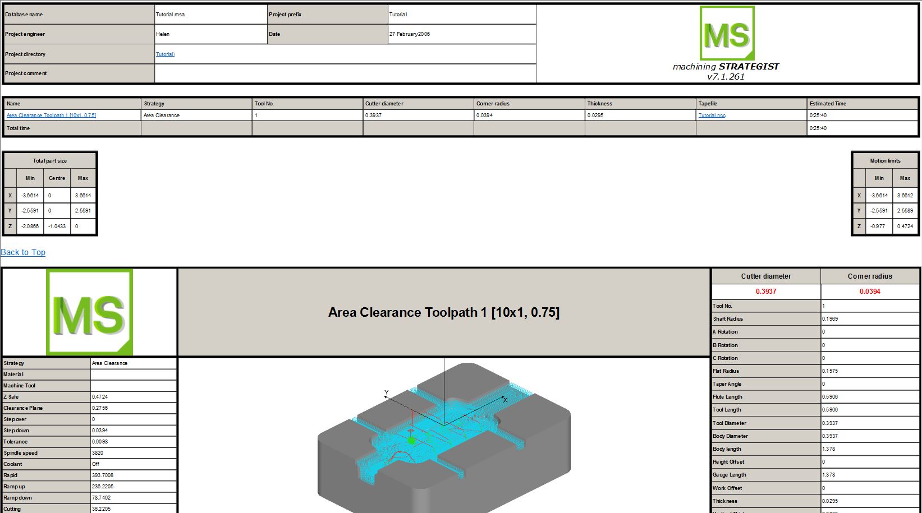Open the Tutorial\ project directory link
The height and width of the screenshot is (513, 922).
tap(165, 54)
